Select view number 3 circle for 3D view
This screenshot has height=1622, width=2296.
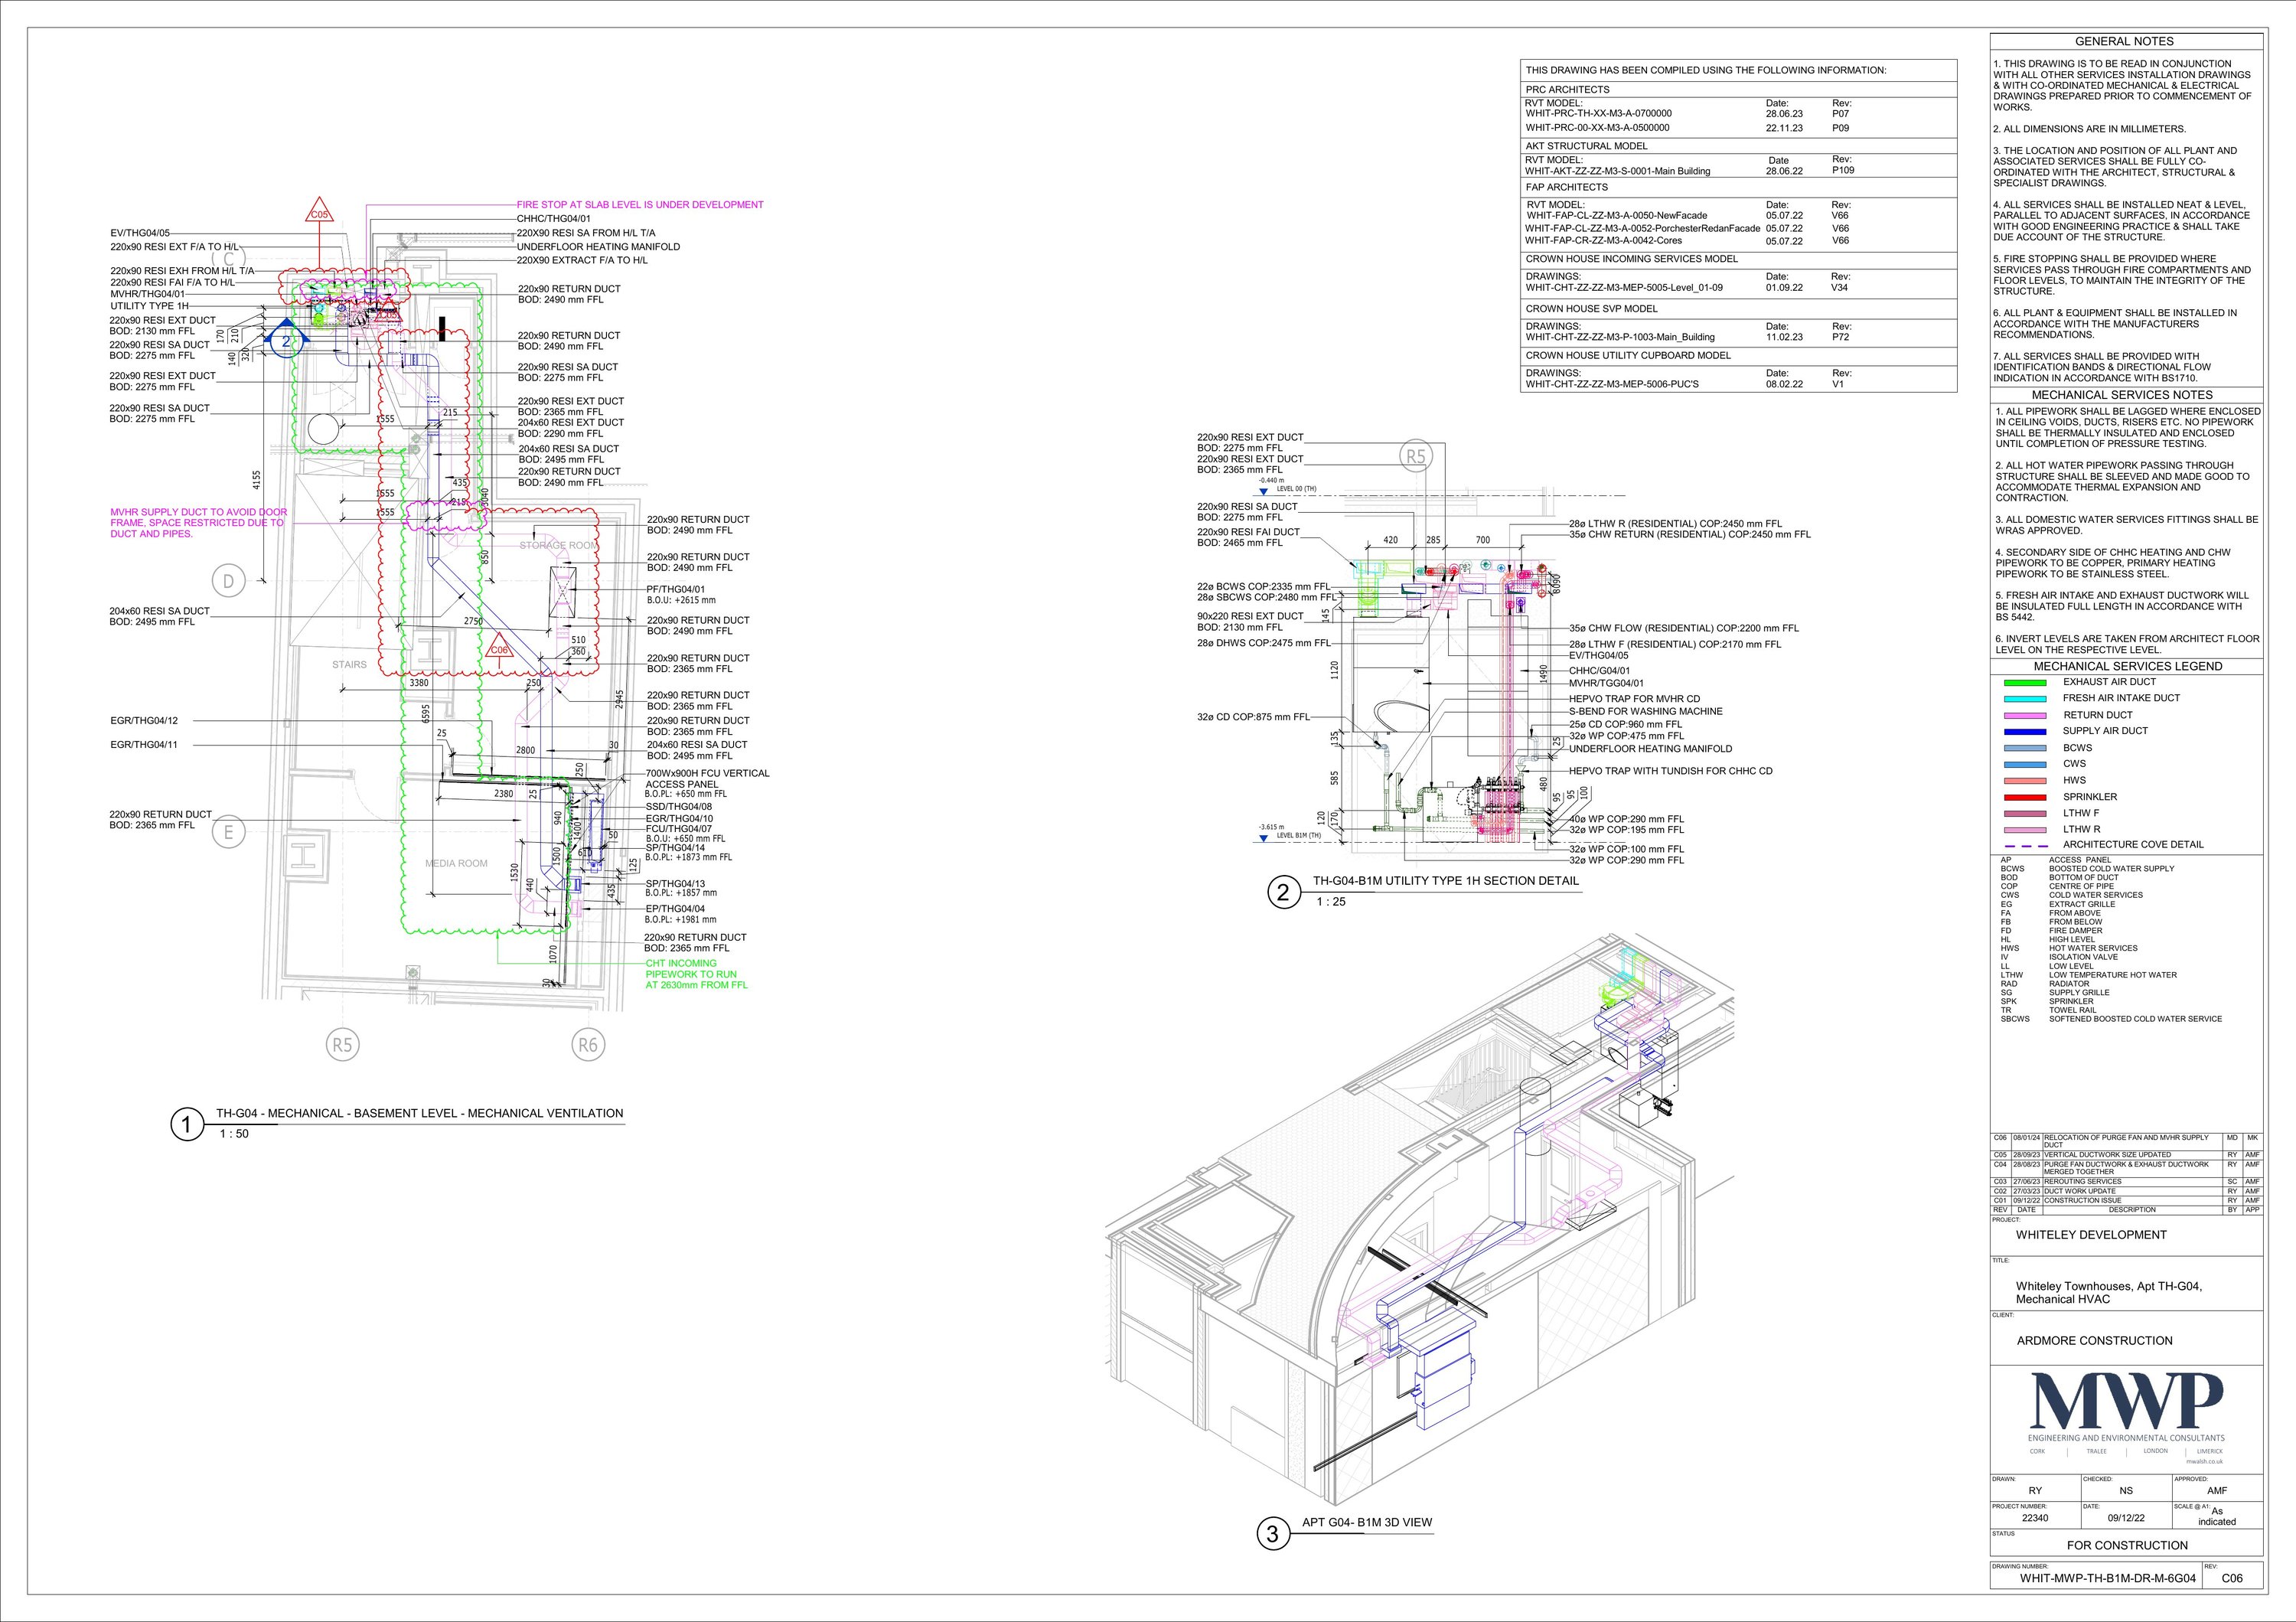point(1272,1534)
